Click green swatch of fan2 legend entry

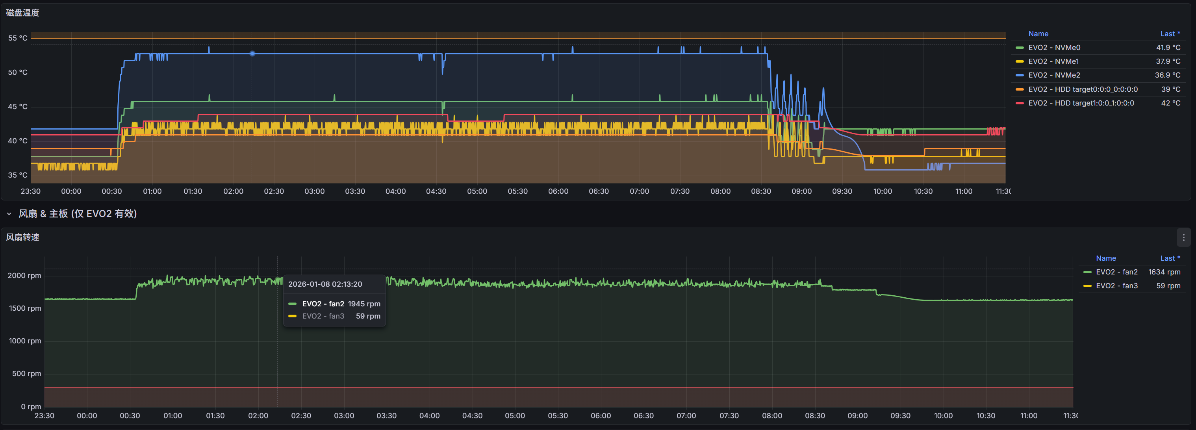tap(1087, 272)
